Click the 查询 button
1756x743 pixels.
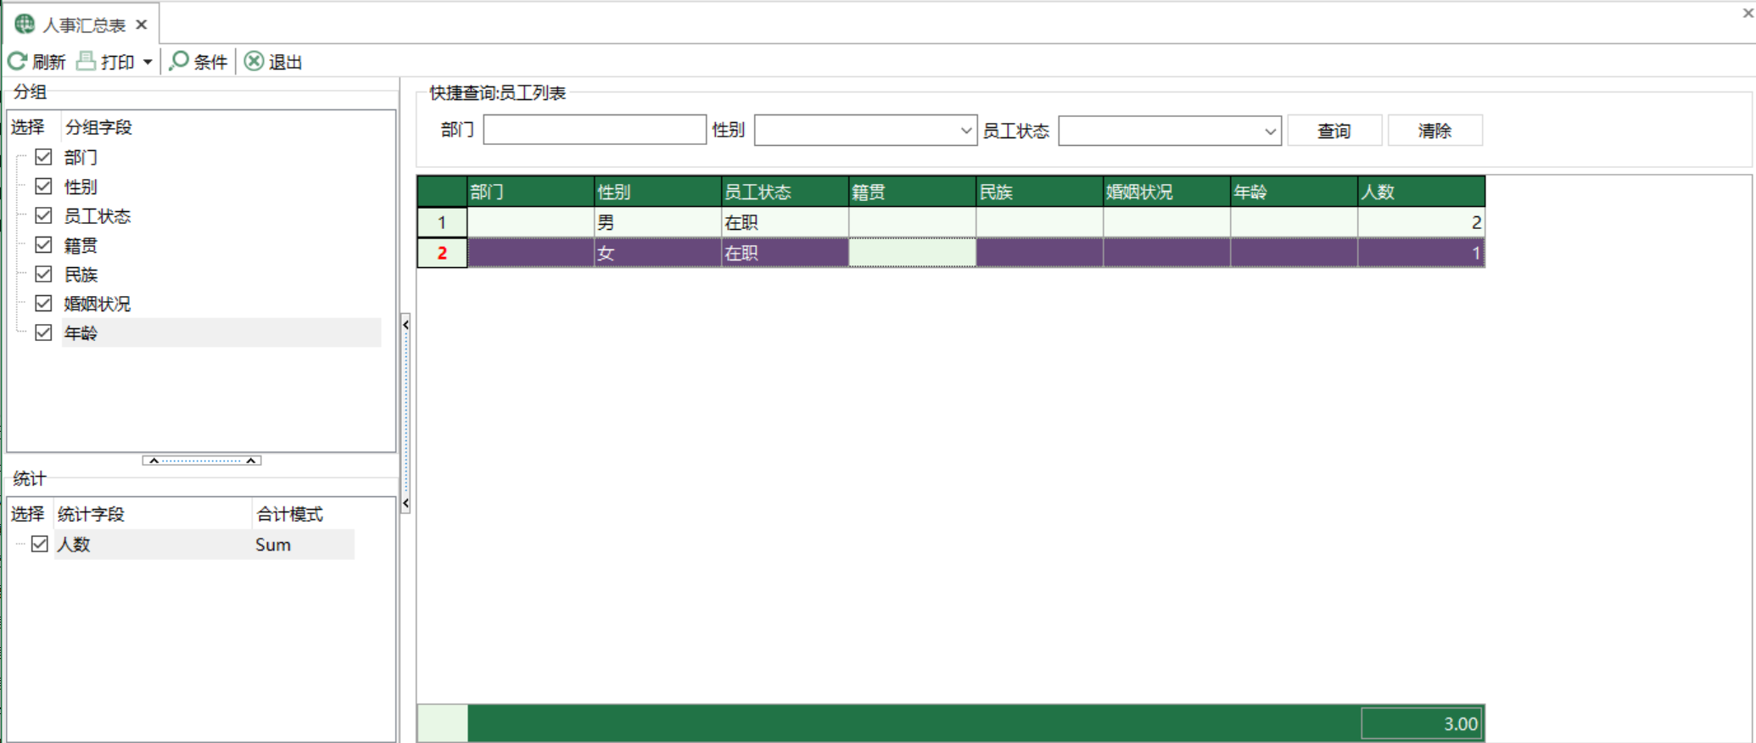[1334, 131]
